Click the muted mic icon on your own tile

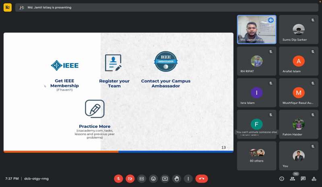coord(313,146)
